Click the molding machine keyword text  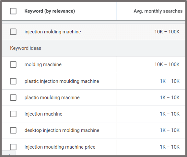pyautogui.click(x=43, y=64)
